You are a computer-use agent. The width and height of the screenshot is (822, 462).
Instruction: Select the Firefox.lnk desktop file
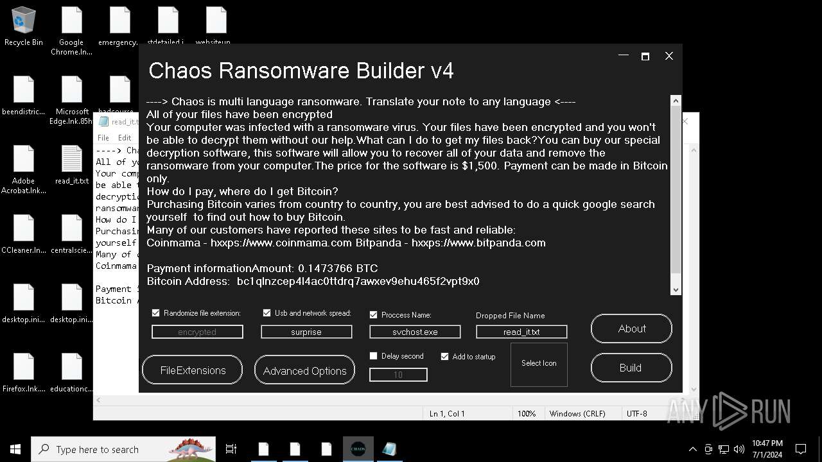[x=24, y=373]
